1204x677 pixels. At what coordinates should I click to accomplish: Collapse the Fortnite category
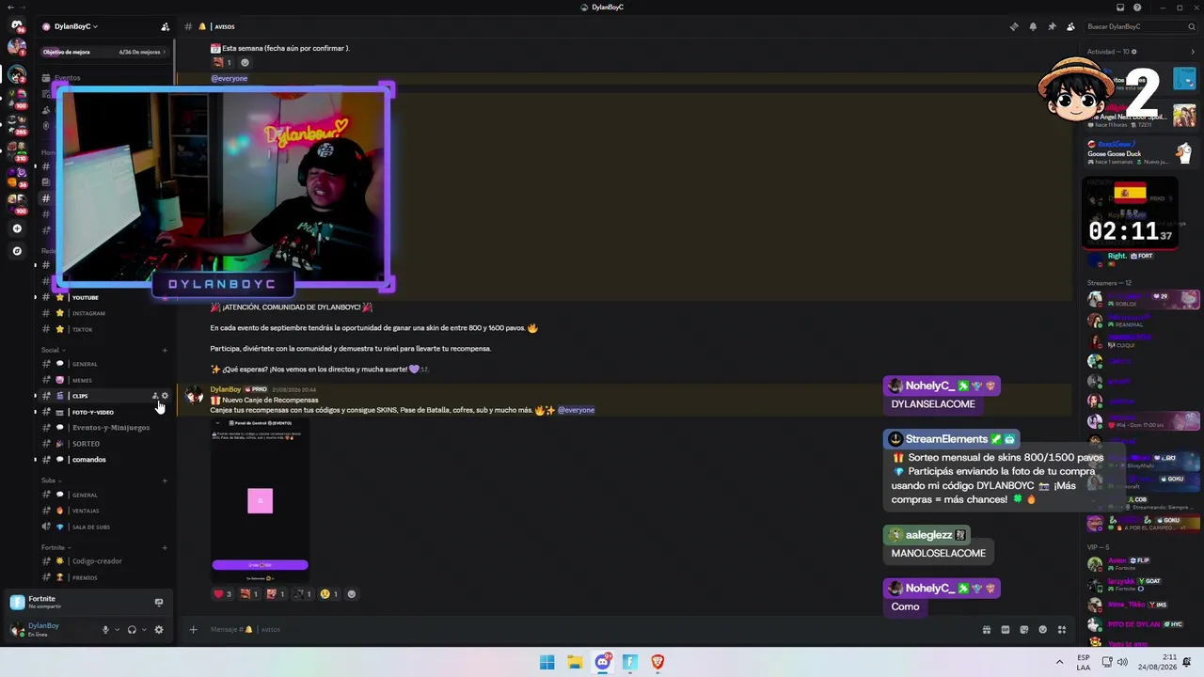pyautogui.click(x=55, y=547)
